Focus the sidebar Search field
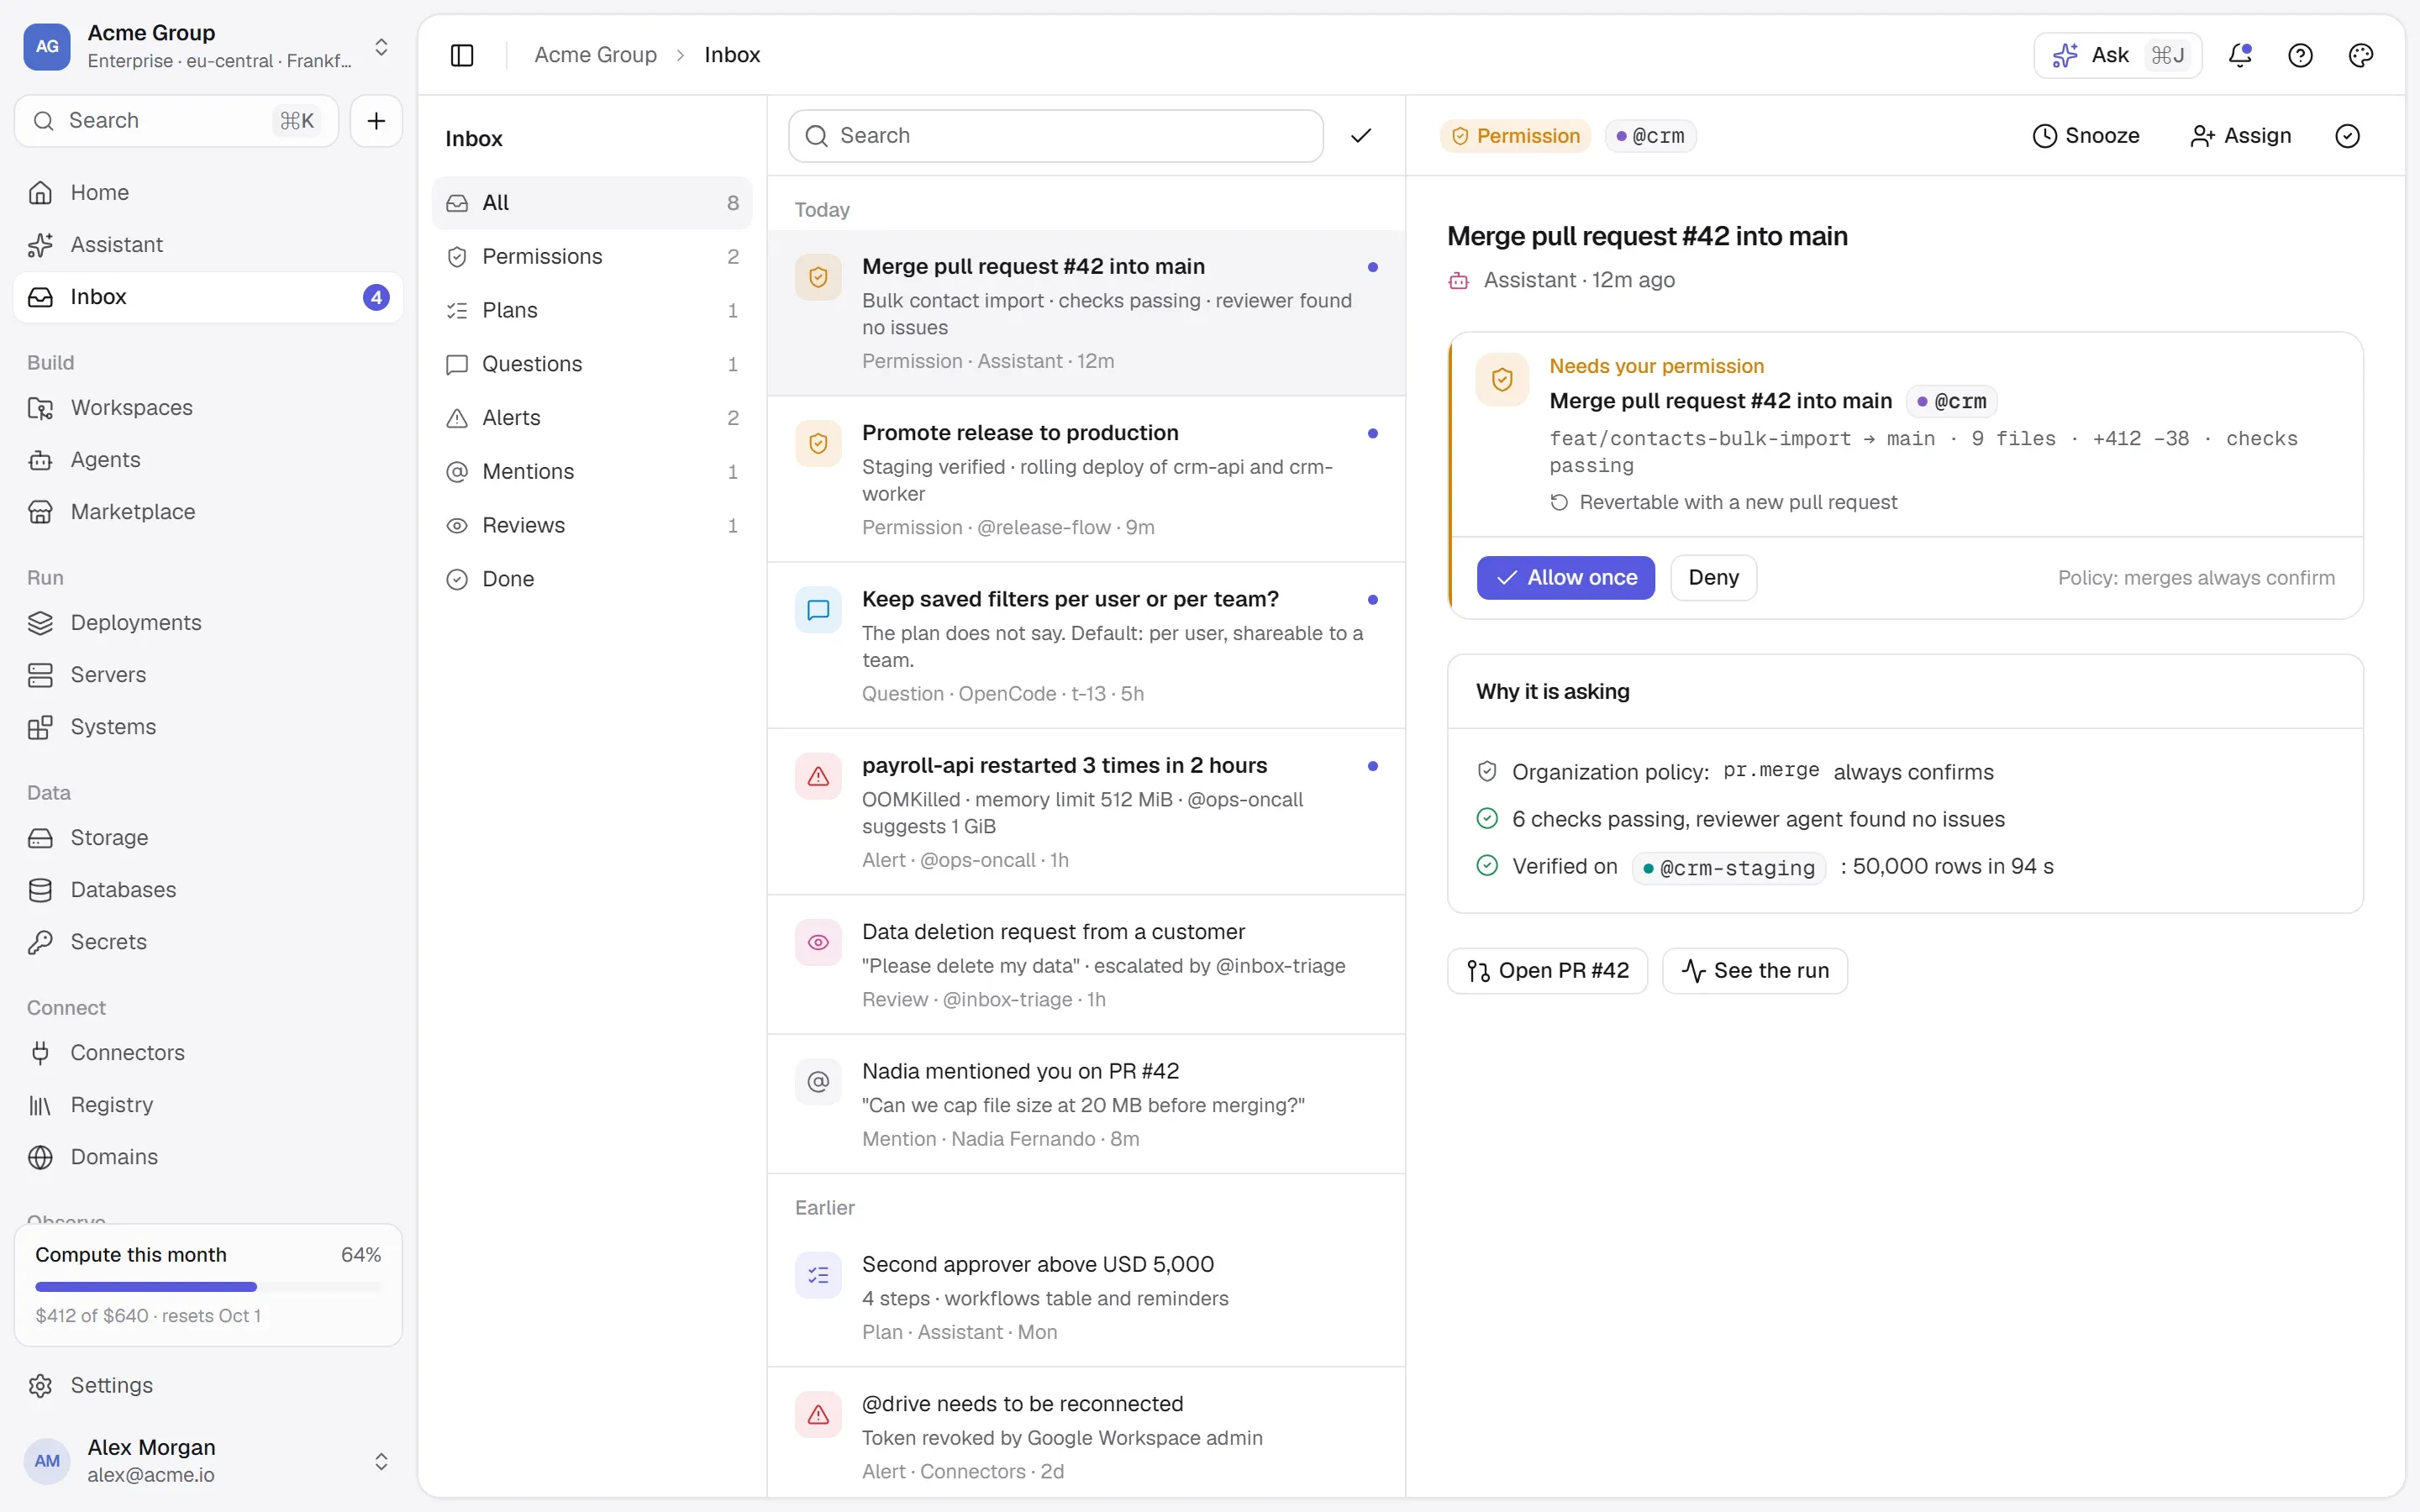 [x=177, y=121]
